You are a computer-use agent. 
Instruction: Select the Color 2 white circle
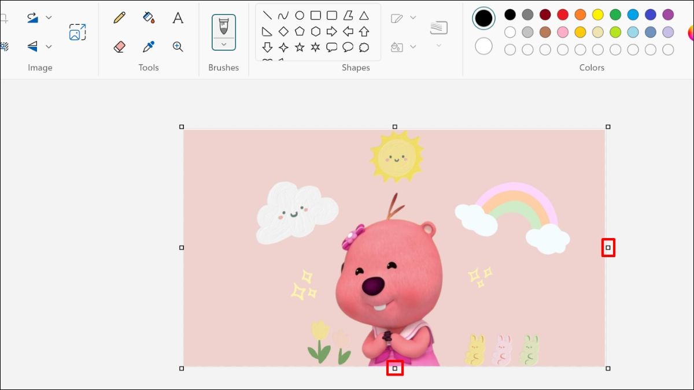coord(483,46)
